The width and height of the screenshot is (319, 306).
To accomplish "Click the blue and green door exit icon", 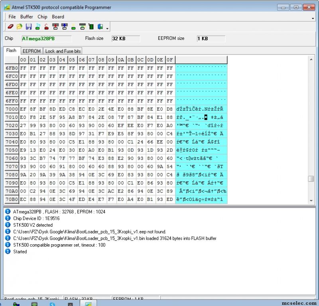I will 100,27.
